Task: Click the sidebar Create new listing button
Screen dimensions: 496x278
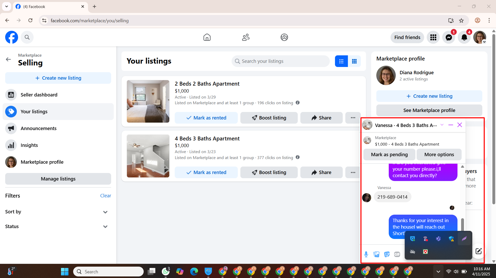Action: 58,78
